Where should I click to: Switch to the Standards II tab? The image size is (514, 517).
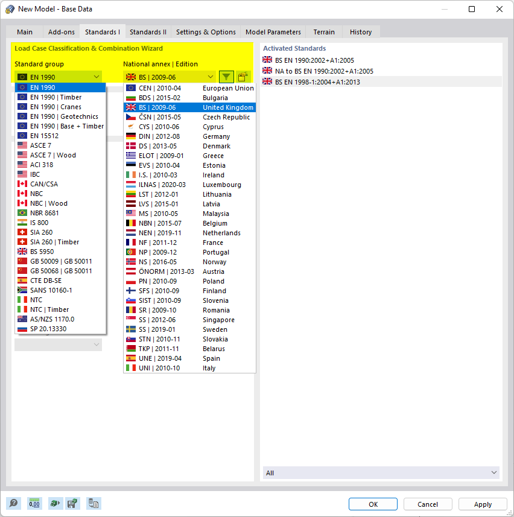point(148,32)
